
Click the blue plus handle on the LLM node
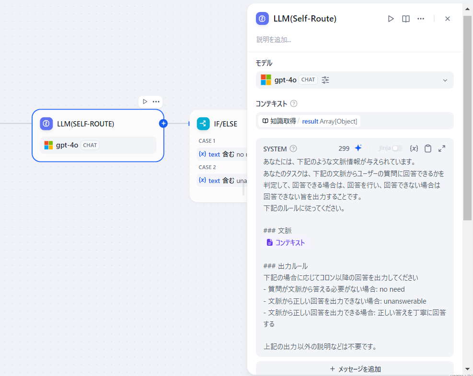coord(163,123)
